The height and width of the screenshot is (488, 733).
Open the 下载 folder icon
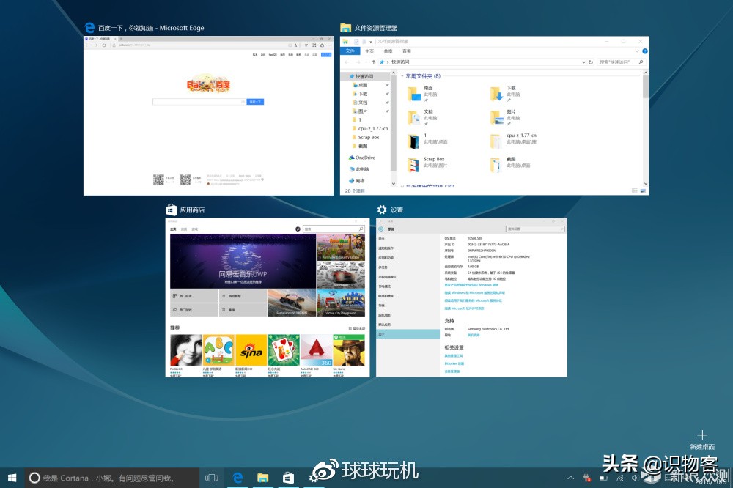(496, 93)
